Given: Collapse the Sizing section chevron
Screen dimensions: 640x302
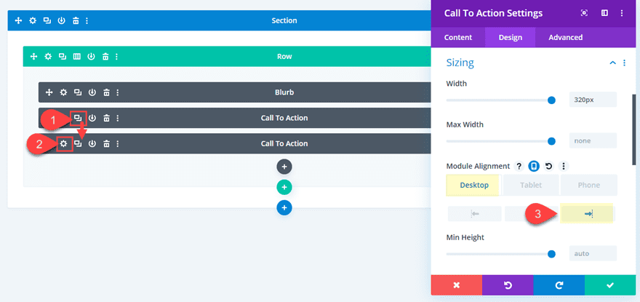Looking at the screenshot, I should pos(612,63).
